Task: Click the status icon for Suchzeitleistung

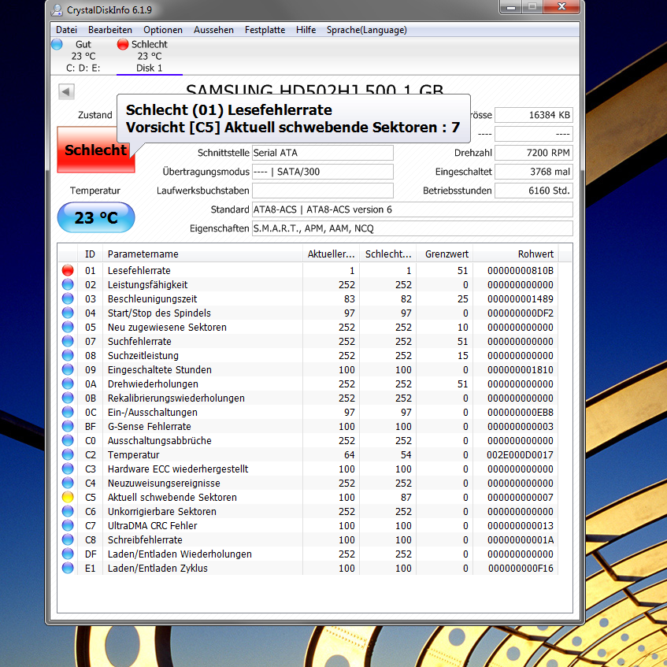Action: click(68, 356)
